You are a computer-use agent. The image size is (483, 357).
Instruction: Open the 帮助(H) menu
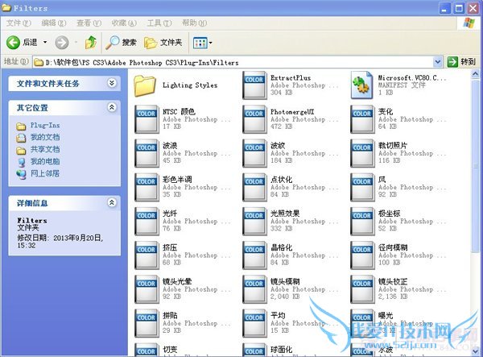click(194, 23)
